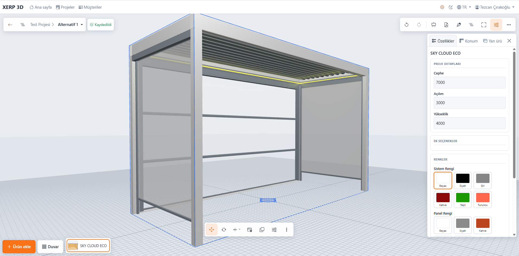Choose Turuncu system color swatch
This screenshot has width=519, height=256.
(x=483, y=199)
